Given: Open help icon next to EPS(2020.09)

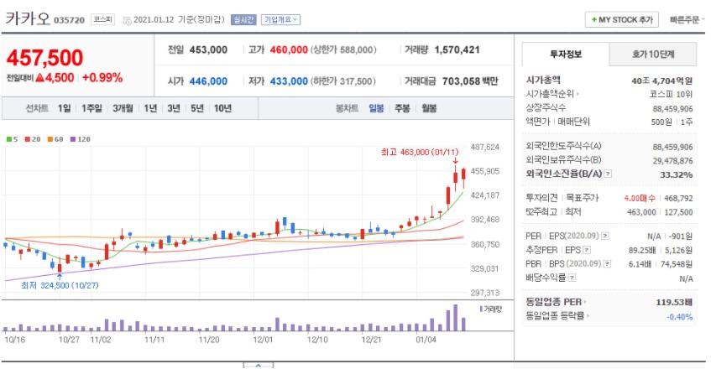Looking at the screenshot, I should (605, 236).
